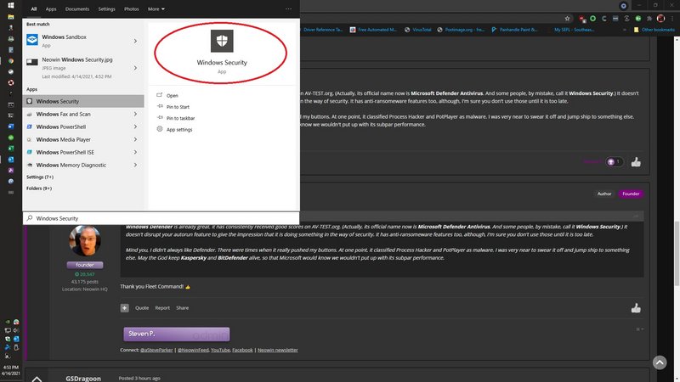Switch to the Photos search tab
The height and width of the screenshot is (382, 680).
point(132,8)
